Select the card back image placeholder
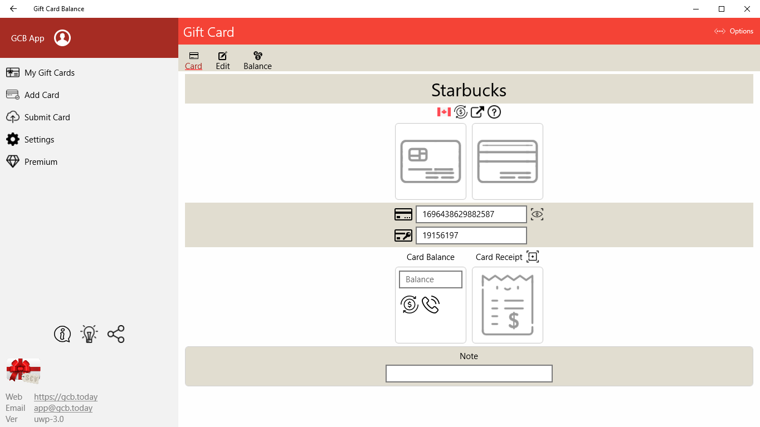The height and width of the screenshot is (427, 760). pyautogui.click(x=508, y=161)
